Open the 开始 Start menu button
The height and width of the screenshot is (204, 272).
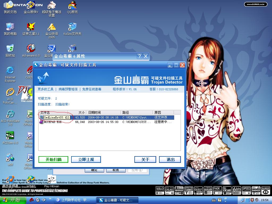click(x=13, y=200)
